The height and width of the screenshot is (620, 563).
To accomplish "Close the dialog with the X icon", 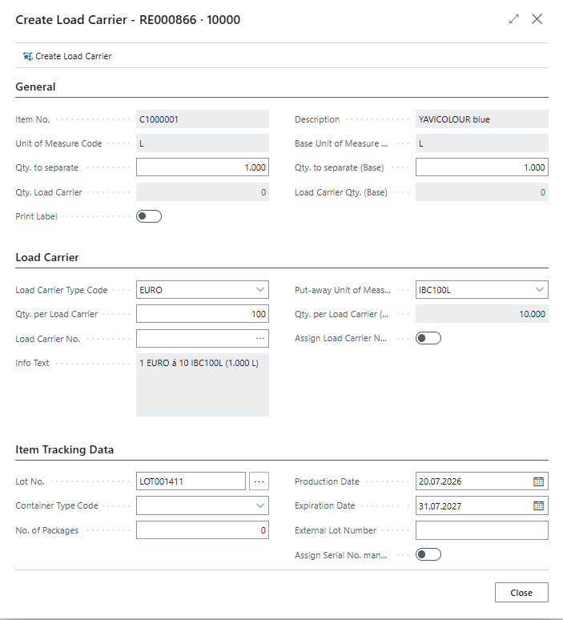I will (537, 19).
